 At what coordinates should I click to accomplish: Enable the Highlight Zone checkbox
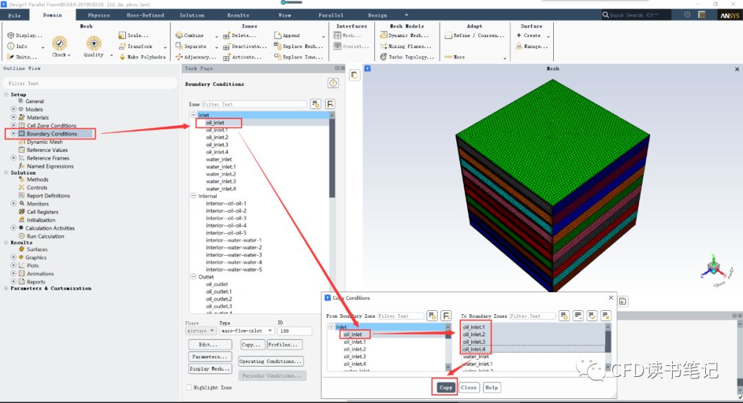pyautogui.click(x=189, y=387)
